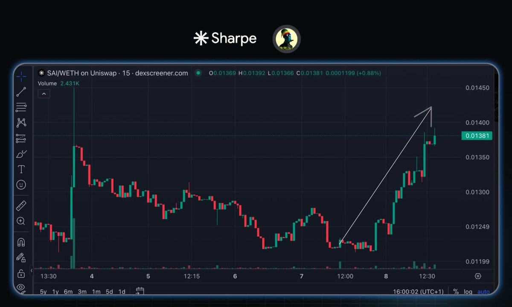Select the XABCD pattern tool

tap(21, 123)
